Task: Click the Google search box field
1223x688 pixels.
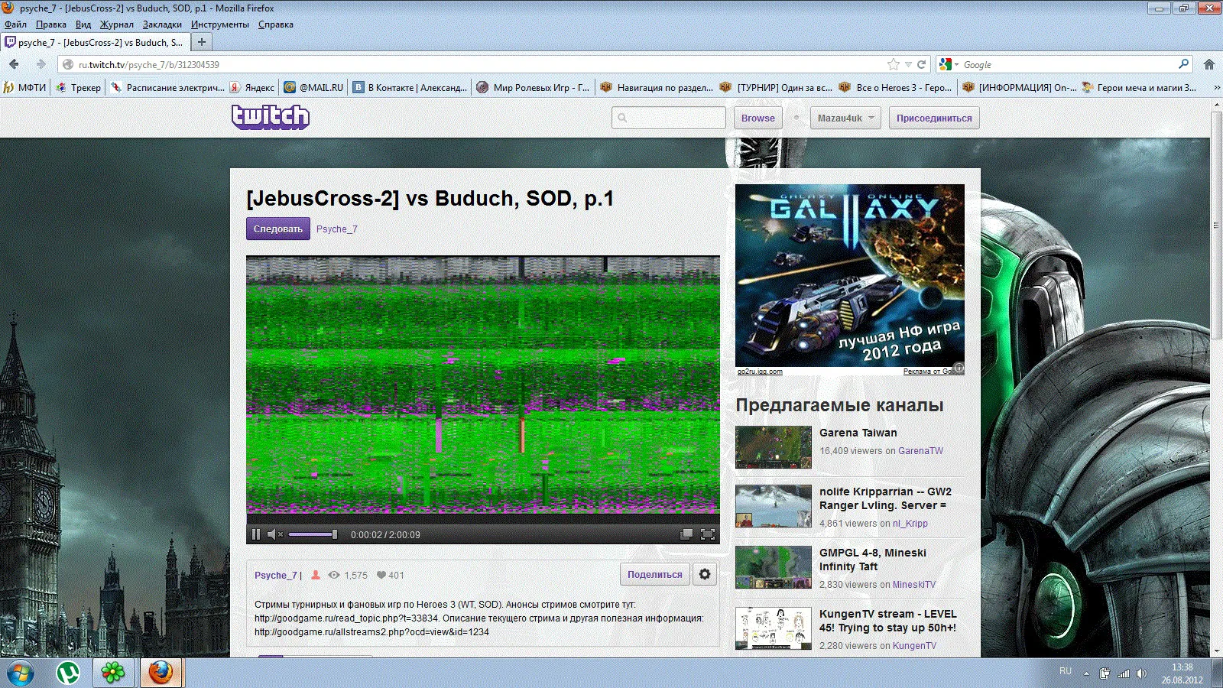Action: click(1069, 65)
